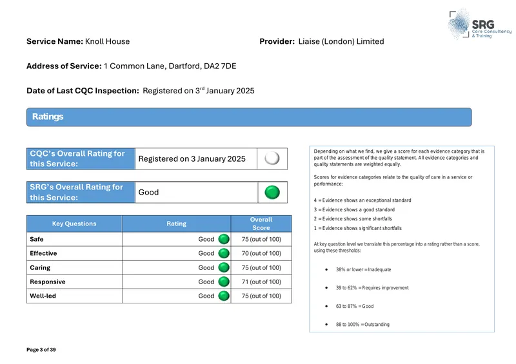Click the 'Good' rating text in Effective row
Screen dimensions: 516x364
206,254
